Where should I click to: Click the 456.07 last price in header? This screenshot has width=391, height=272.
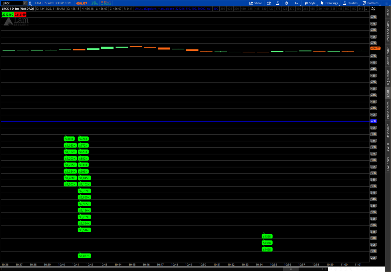click(x=81, y=3)
